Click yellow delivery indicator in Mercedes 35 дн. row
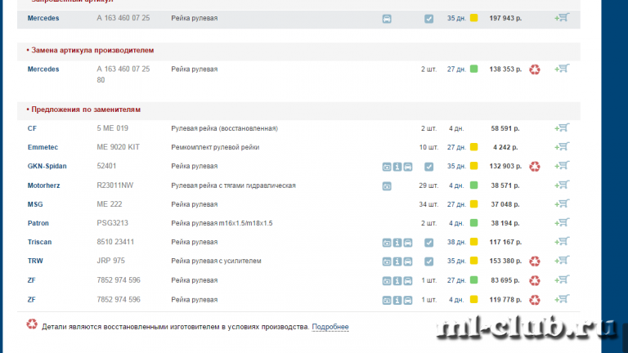Screen dimensions: 628x353 point(473,18)
